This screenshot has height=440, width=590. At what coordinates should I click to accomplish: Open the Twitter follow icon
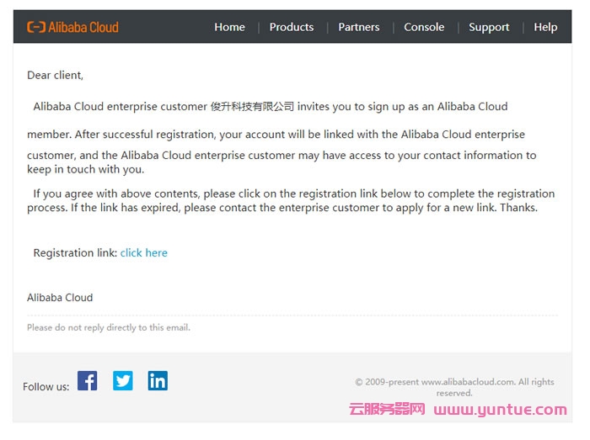(x=123, y=381)
